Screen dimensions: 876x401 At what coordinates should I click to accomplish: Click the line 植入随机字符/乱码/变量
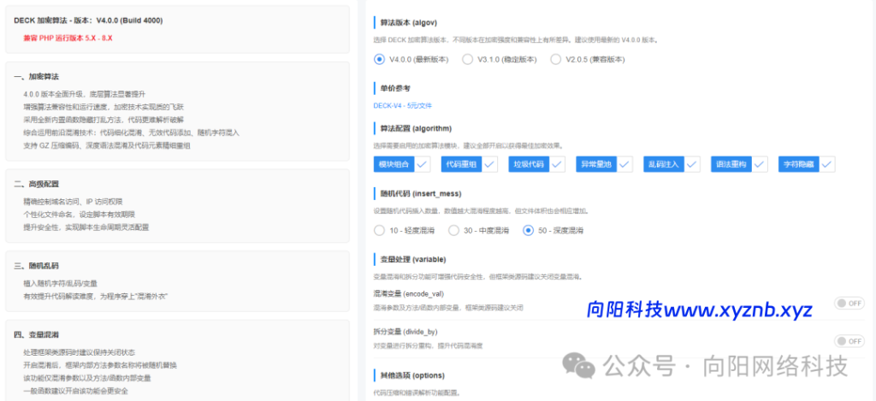(x=61, y=284)
